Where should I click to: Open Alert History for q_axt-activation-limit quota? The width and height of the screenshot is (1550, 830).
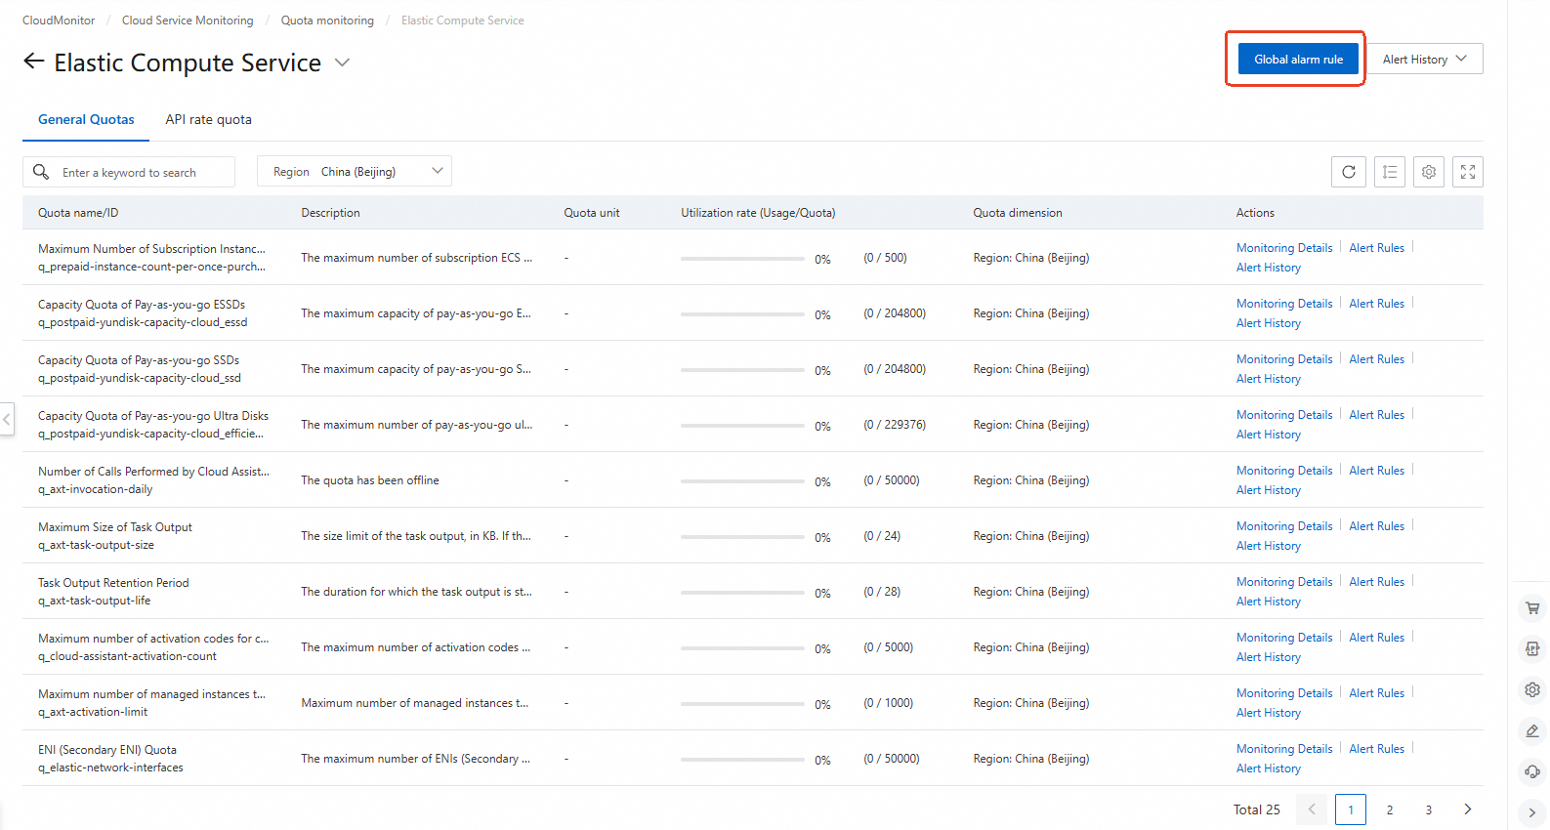(x=1269, y=713)
